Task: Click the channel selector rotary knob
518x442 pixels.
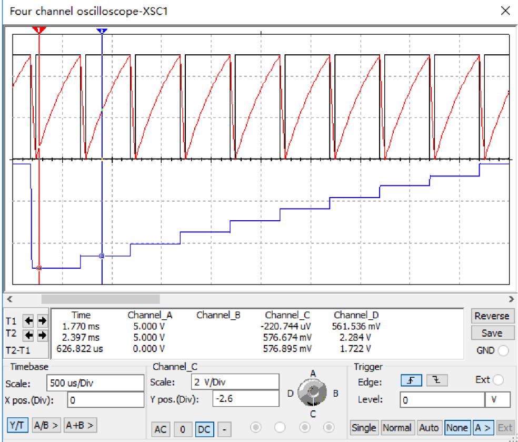Action: point(313,392)
